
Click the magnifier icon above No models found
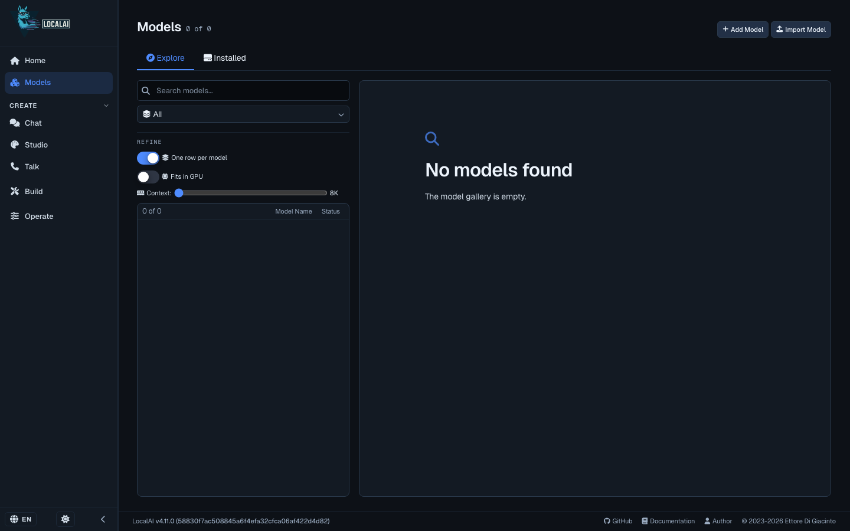pyautogui.click(x=432, y=139)
